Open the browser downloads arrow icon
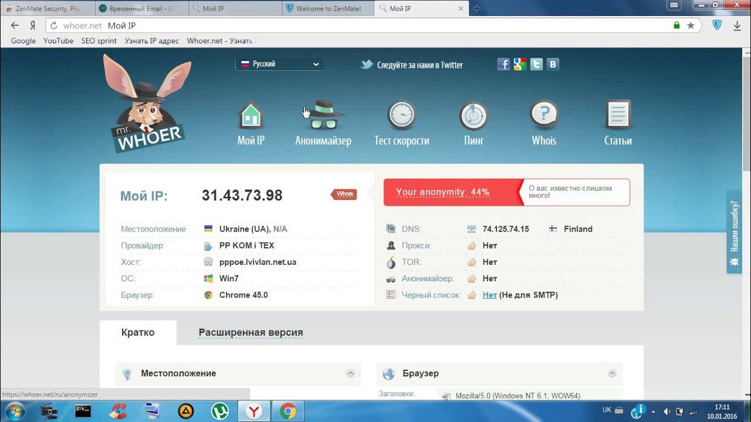 (738, 25)
